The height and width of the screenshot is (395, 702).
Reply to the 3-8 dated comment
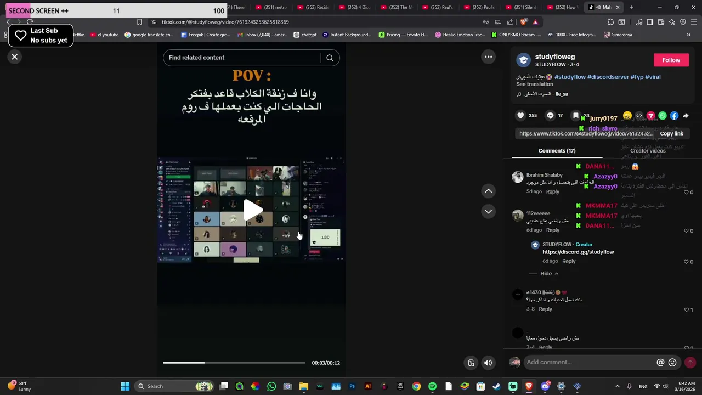pos(545,309)
